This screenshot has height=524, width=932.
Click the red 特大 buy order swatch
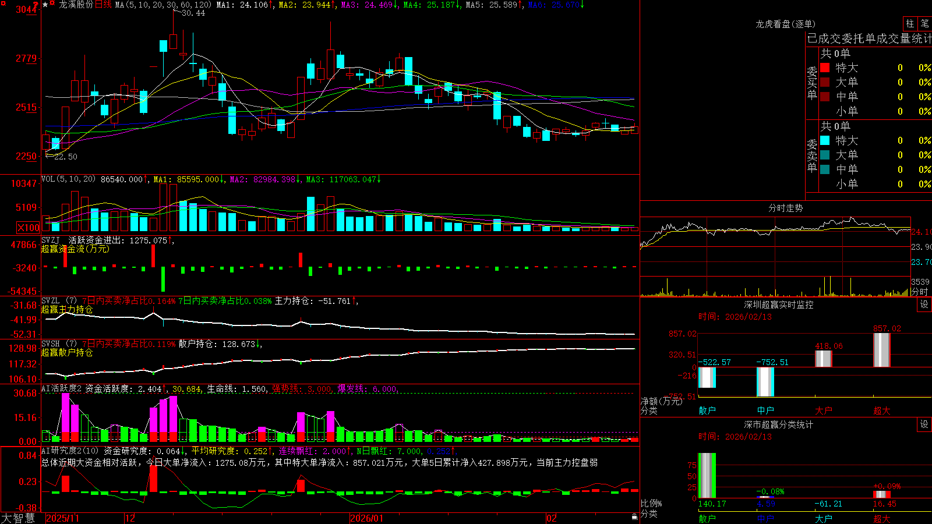point(825,68)
